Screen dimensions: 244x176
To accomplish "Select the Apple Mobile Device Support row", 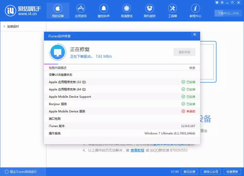I will click(122, 97).
